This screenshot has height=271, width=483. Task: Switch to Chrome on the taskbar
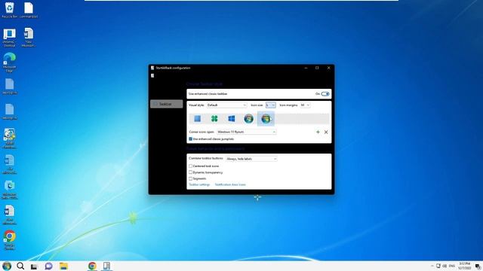(x=92, y=266)
